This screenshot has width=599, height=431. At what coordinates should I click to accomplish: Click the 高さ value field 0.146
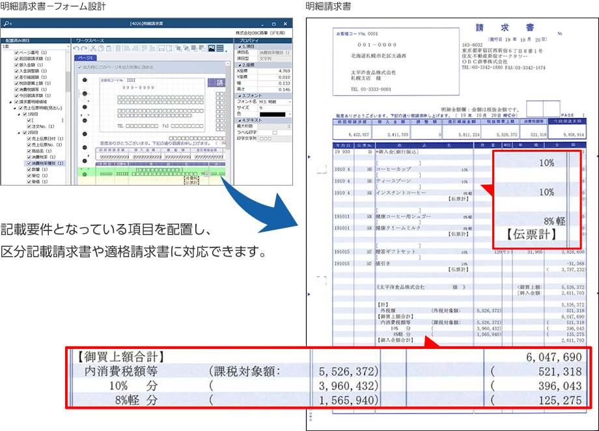click(x=275, y=89)
